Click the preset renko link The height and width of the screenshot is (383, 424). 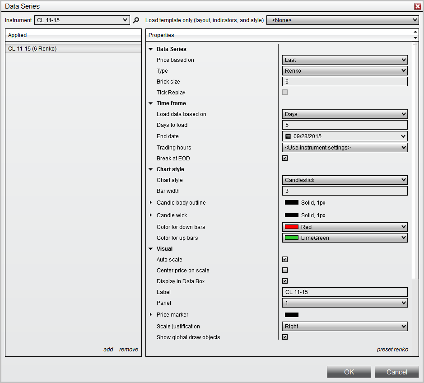point(392,350)
